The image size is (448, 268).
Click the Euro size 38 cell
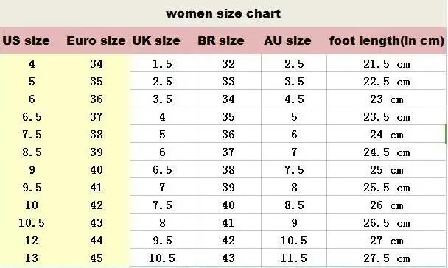pyautogui.click(x=97, y=135)
